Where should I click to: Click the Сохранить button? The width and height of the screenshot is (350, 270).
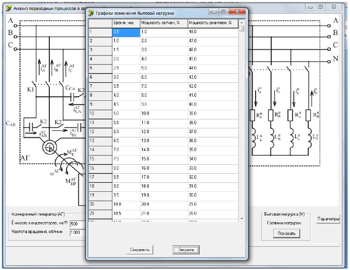(x=140, y=250)
